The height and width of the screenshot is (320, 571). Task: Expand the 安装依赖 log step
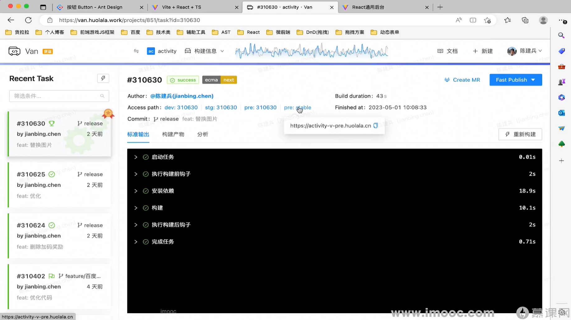point(136,191)
